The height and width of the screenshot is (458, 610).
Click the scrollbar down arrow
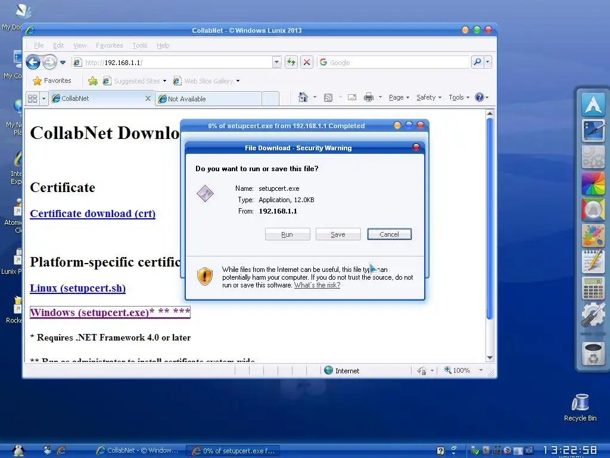490,358
